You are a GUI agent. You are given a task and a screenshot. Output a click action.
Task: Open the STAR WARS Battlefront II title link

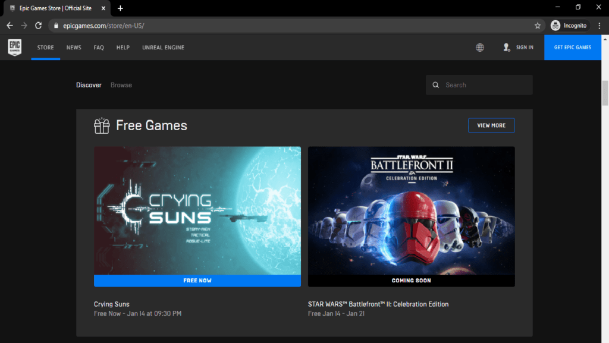(378, 304)
